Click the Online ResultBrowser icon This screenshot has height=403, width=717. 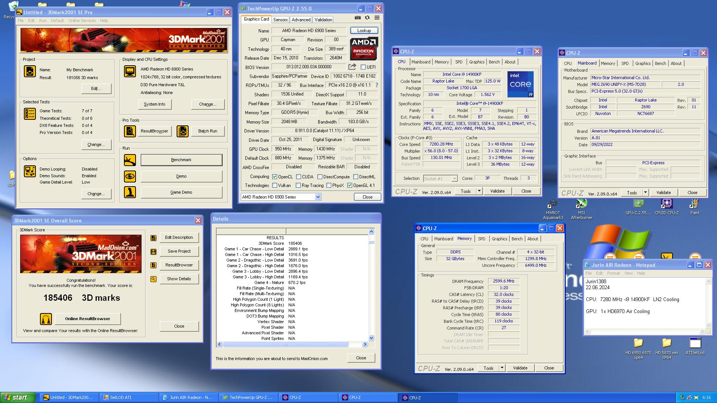tap(46, 319)
